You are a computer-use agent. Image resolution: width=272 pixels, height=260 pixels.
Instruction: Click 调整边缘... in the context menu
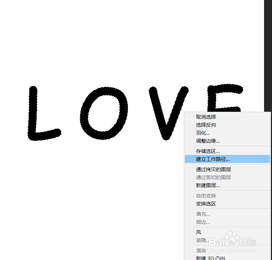click(x=227, y=141)
